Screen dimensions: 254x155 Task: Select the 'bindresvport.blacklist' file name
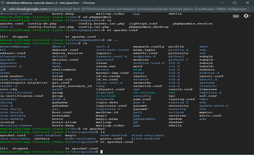[24, 83]
